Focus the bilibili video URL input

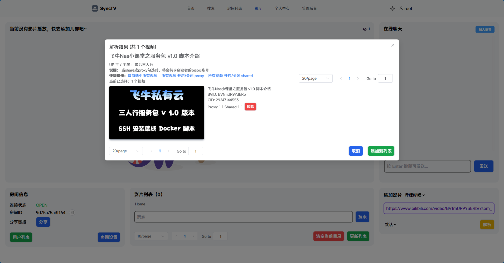[x=439, y=208]
